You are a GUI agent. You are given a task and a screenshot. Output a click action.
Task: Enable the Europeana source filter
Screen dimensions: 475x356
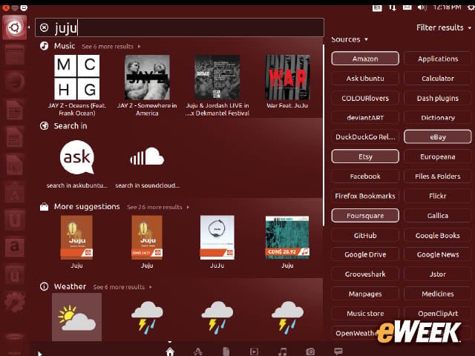[x=438, y=156]
